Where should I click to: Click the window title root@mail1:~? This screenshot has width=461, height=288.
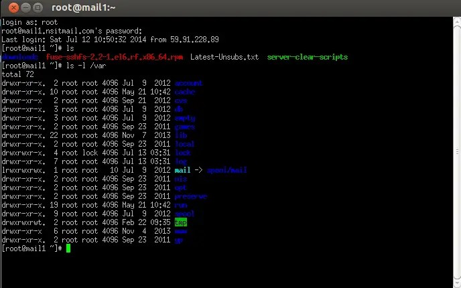[x=84, y=7]
